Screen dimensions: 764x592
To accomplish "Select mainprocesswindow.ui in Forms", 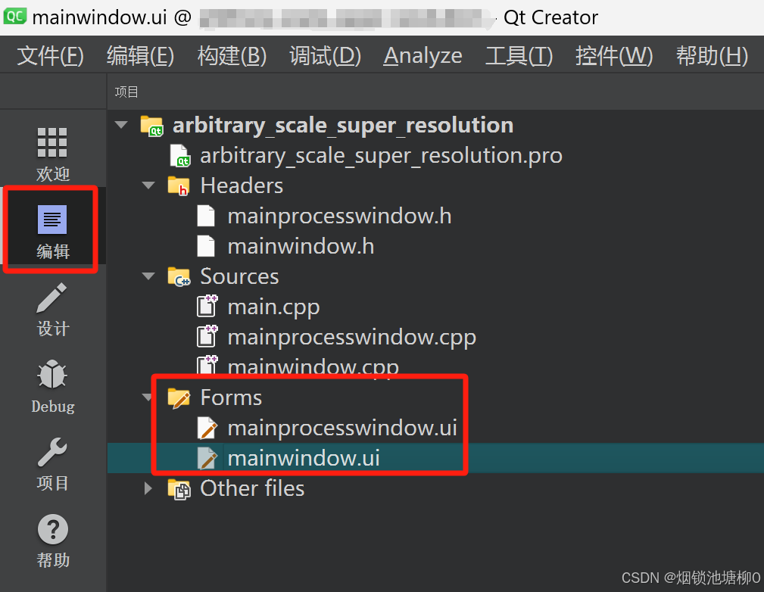I will pos(342,428).
